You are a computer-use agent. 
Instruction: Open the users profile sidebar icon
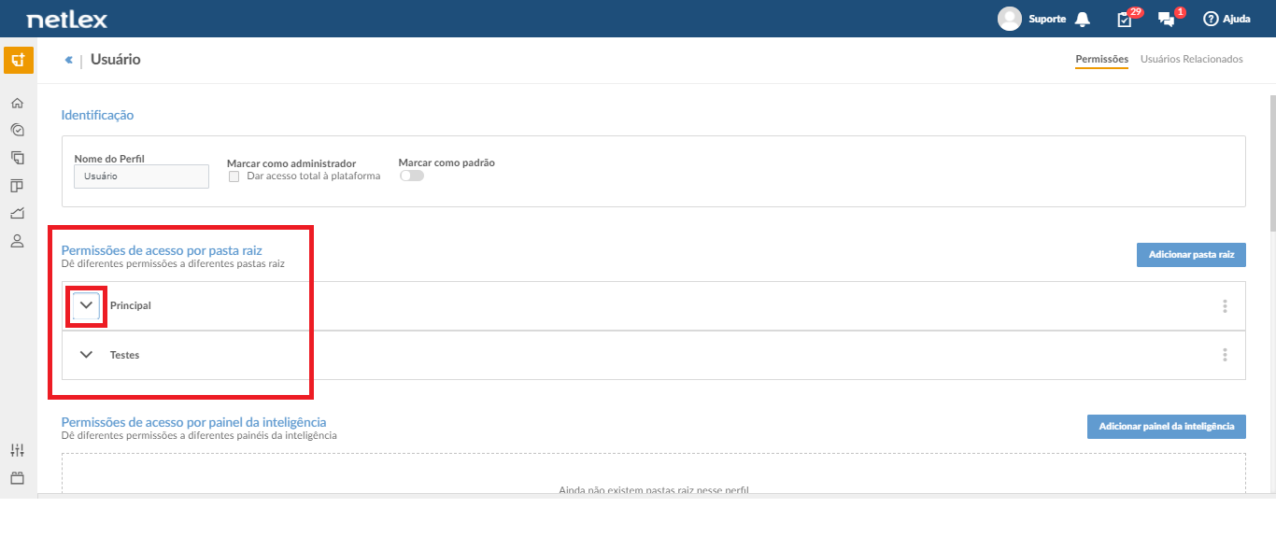point(17,241)
